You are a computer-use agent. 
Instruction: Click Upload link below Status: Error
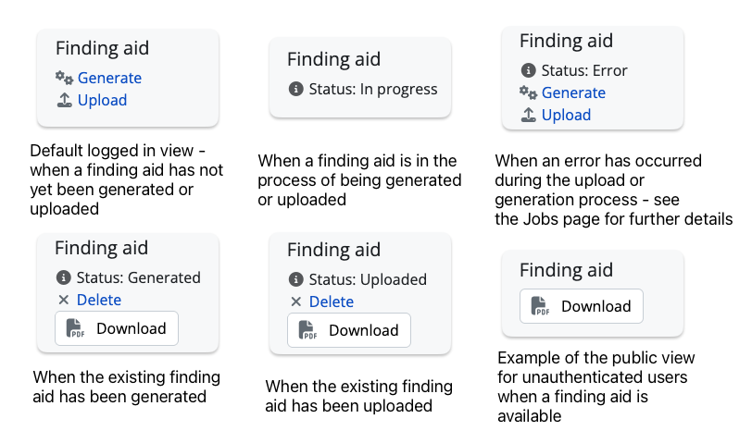tap(566, 115)
